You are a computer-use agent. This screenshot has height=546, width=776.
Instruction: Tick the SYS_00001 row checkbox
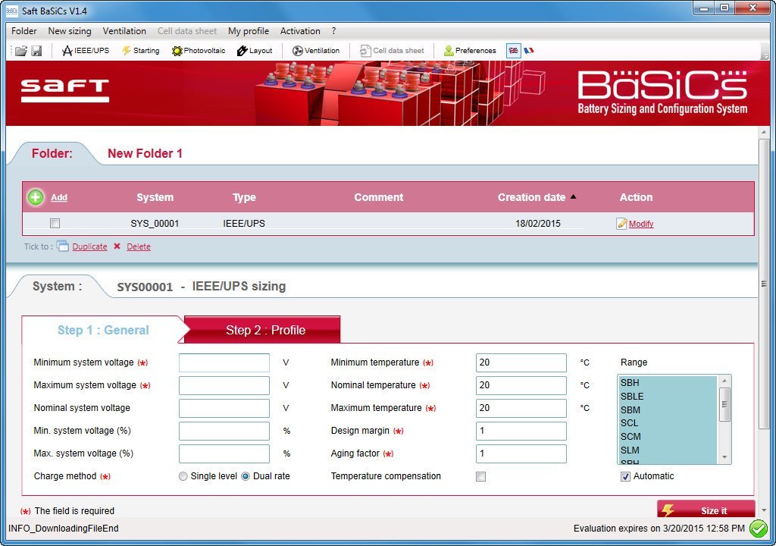(x=54, y=223)
